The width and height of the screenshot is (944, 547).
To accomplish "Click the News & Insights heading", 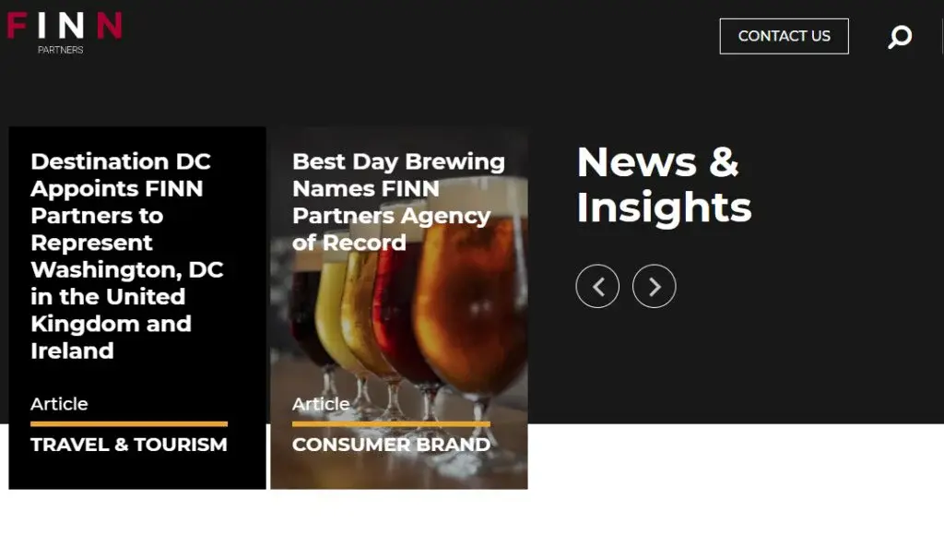I will (664, 184).
